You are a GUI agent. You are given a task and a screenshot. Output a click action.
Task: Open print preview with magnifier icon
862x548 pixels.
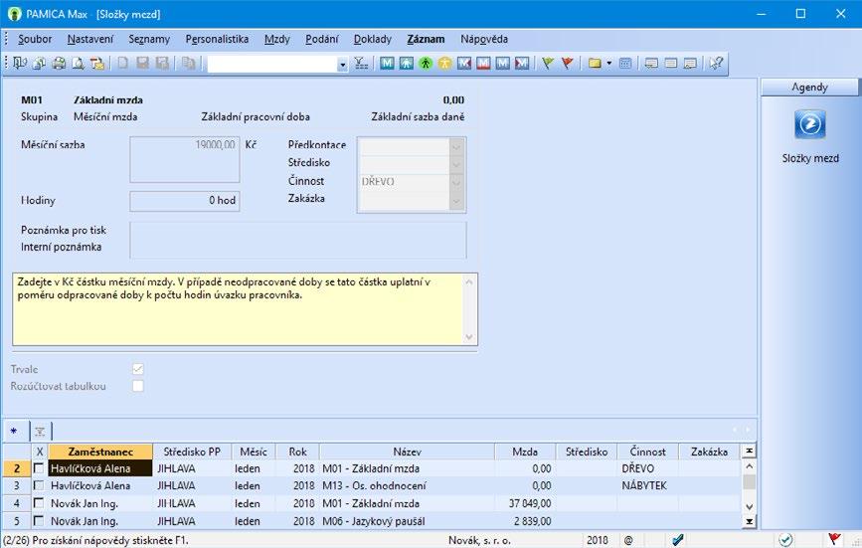point(79,64)
